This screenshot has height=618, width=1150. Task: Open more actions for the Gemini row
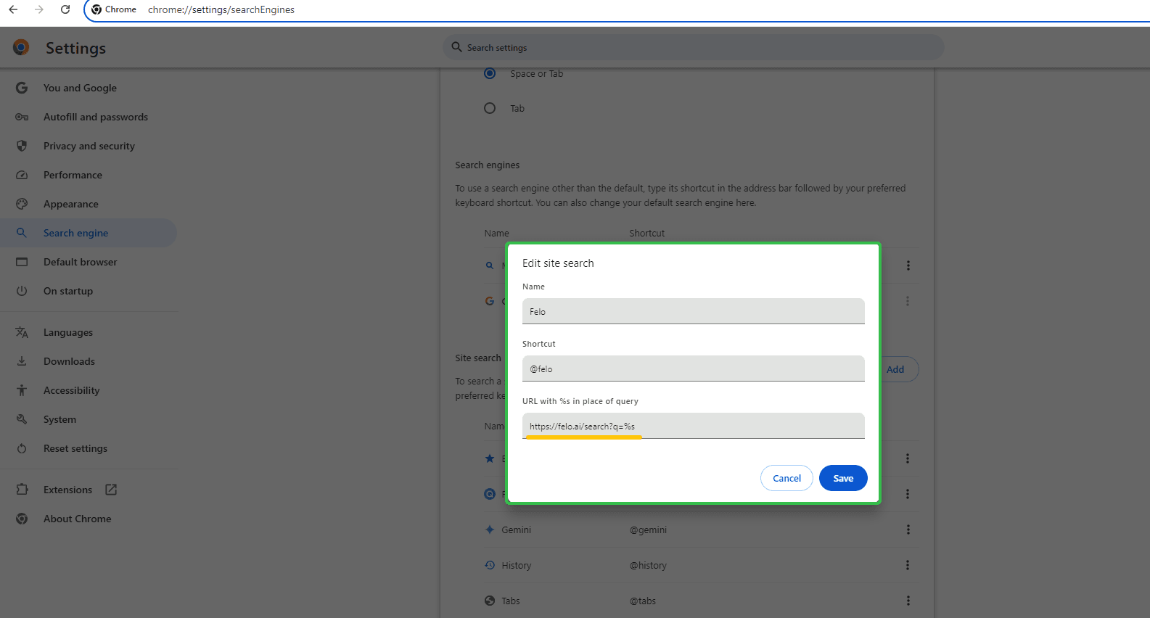[x=908, y=530]
